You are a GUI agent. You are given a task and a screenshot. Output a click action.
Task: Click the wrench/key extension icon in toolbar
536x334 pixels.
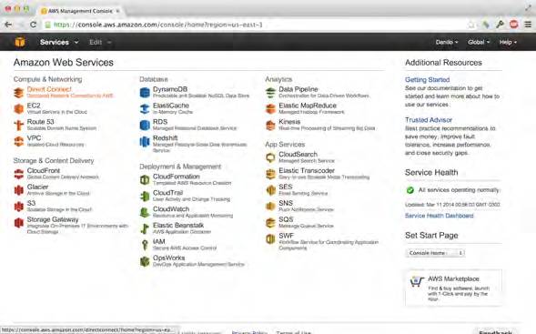click(500, 25)
